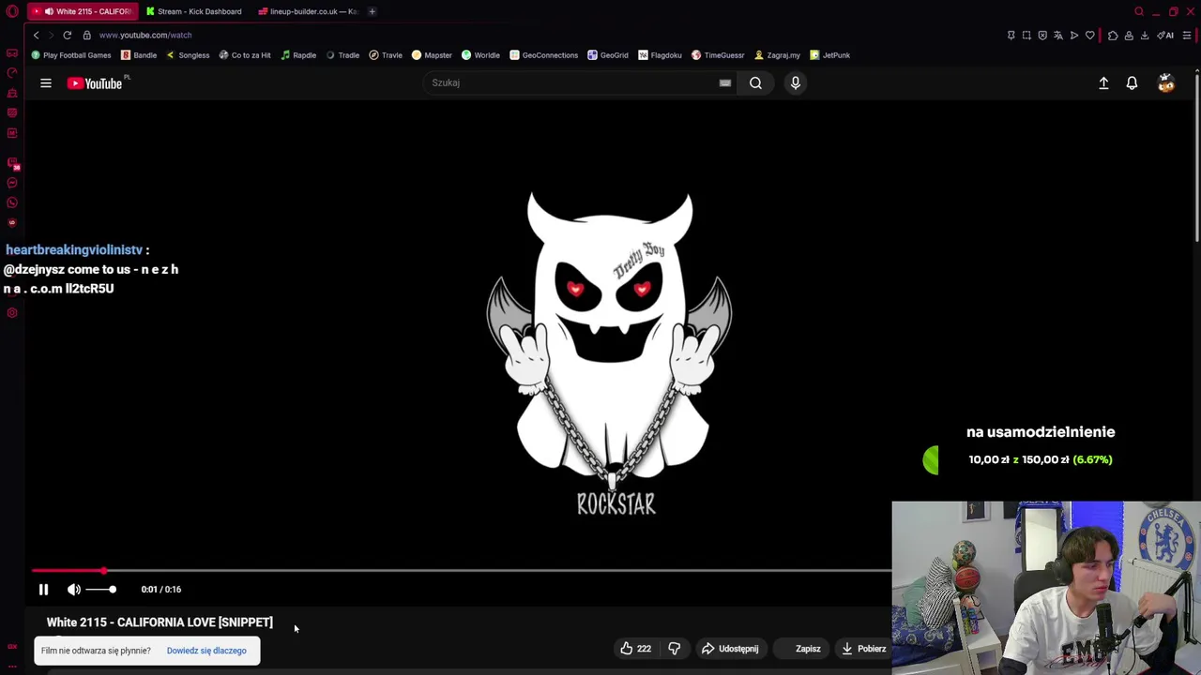Viewport: 1201px width, 675px height.
Task: Open Play Football Games bookmark
Action: 71,55
